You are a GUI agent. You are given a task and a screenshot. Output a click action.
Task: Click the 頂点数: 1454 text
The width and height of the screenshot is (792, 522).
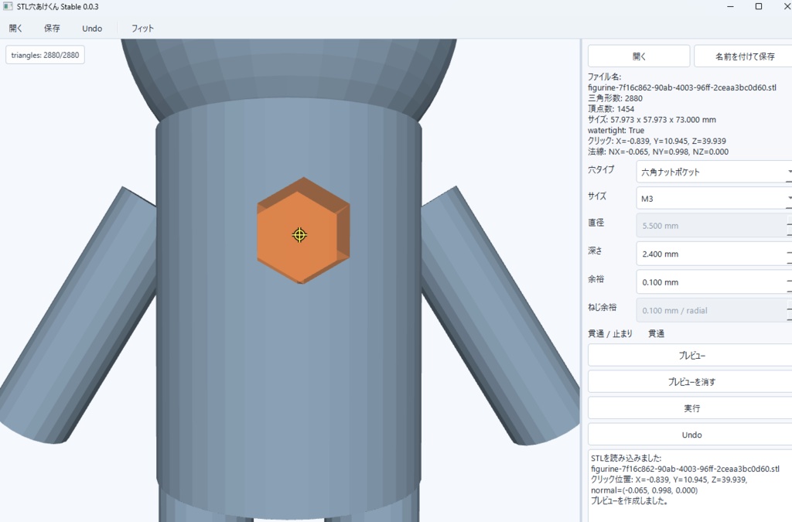(x=611, y=109)
